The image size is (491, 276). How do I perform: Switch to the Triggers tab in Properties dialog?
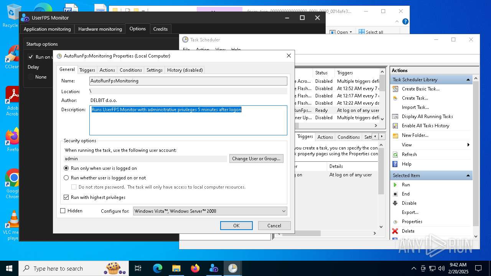87,70
